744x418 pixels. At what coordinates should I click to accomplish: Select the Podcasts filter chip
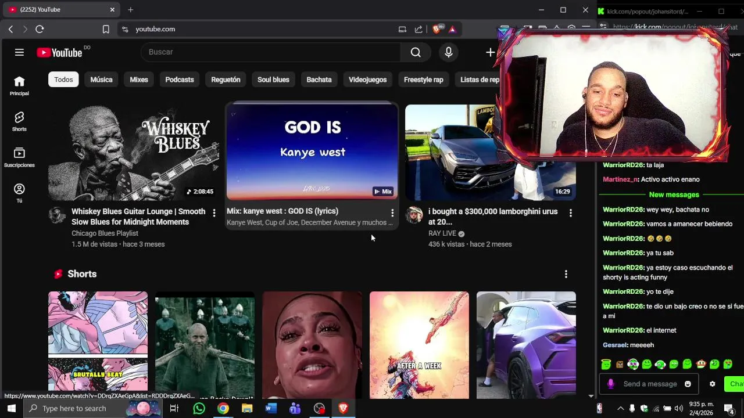coord(180,80)
